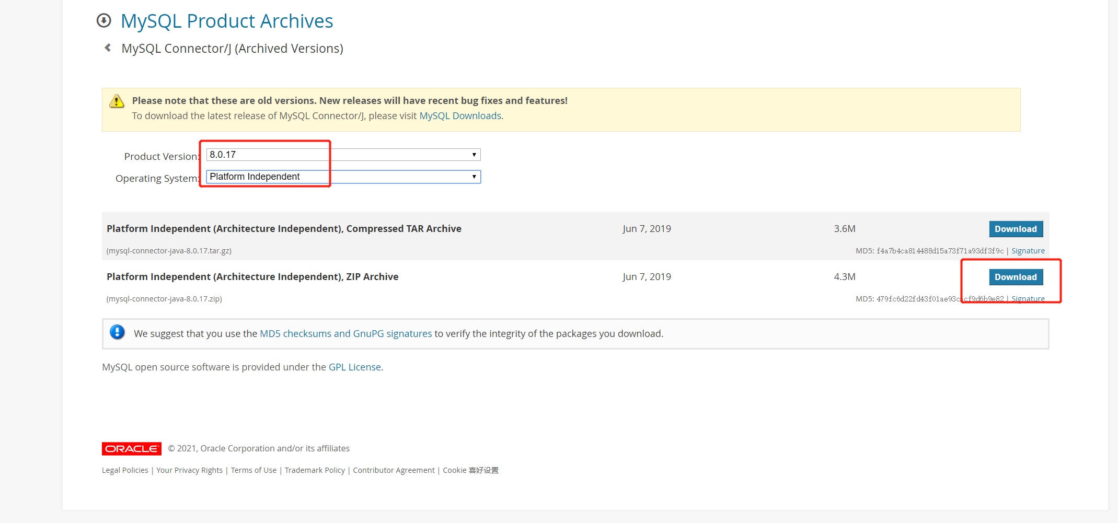Click Jun 7, 2019 date in TAR row
Image resolution: width=1118 pixels, height=523 pixels.
[x=647, y=229]
